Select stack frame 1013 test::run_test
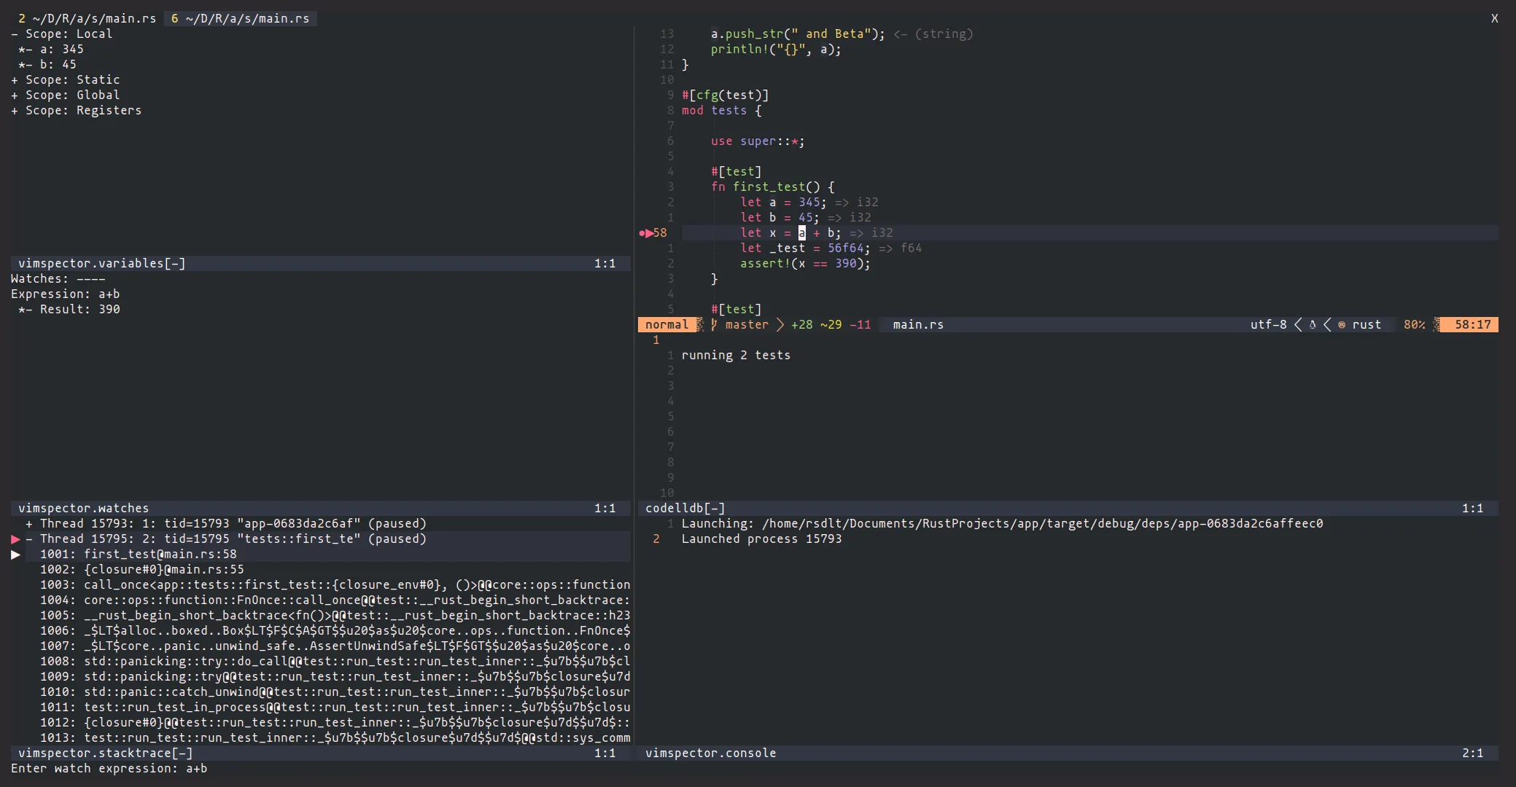This screenshot has height=787, width=1516. tap(335, 738)
